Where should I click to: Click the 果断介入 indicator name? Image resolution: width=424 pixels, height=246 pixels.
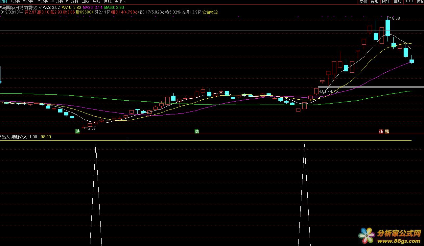pyautogui.click(x=19, y=137)
